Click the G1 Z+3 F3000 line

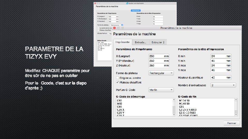[188, 110]
